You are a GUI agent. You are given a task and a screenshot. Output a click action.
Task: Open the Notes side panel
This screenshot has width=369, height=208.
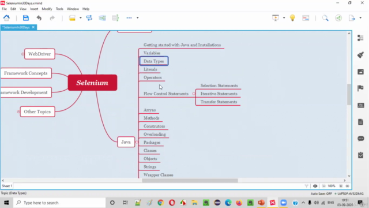(360, 122)
